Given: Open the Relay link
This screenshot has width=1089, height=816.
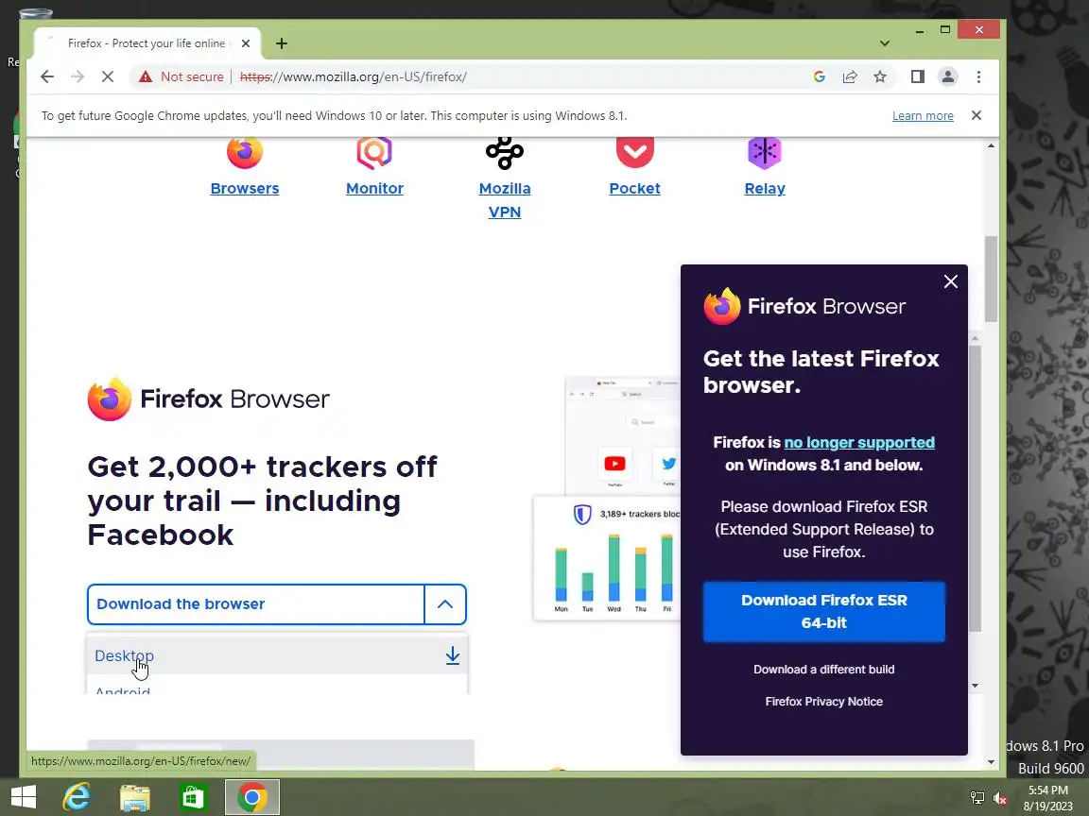Looking at the screenshot, I should pyautogui.click(x=765, y=189).
